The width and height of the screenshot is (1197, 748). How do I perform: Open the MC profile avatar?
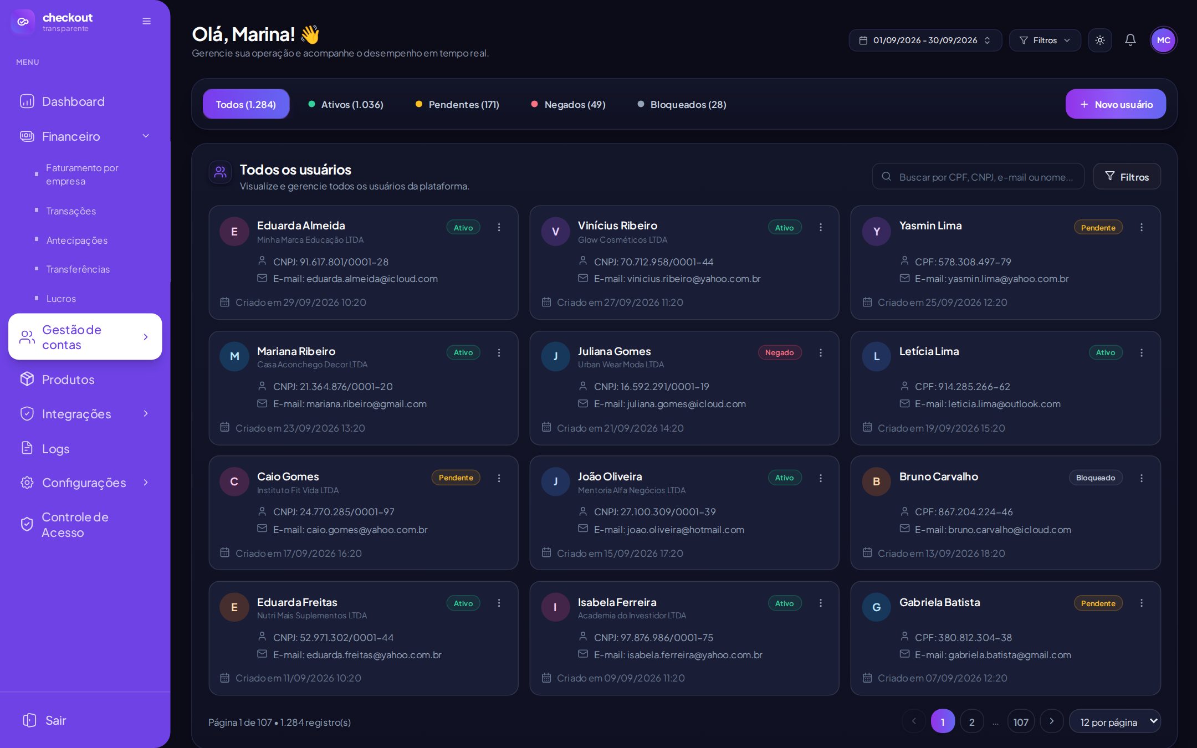tap(1163, 40)
